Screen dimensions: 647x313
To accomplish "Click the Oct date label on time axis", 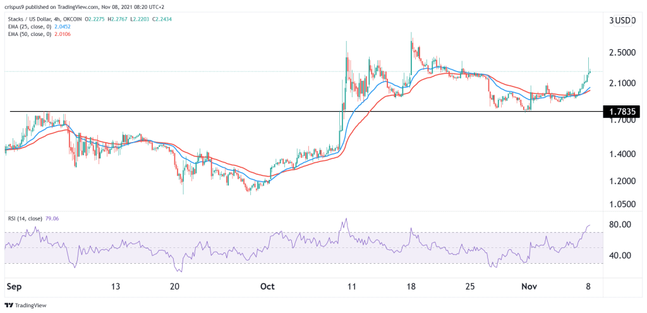I will pos(268,286).
